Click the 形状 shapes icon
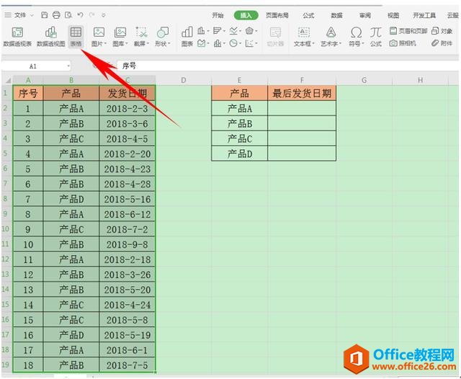The image size is (461, 379). (163, 32)
